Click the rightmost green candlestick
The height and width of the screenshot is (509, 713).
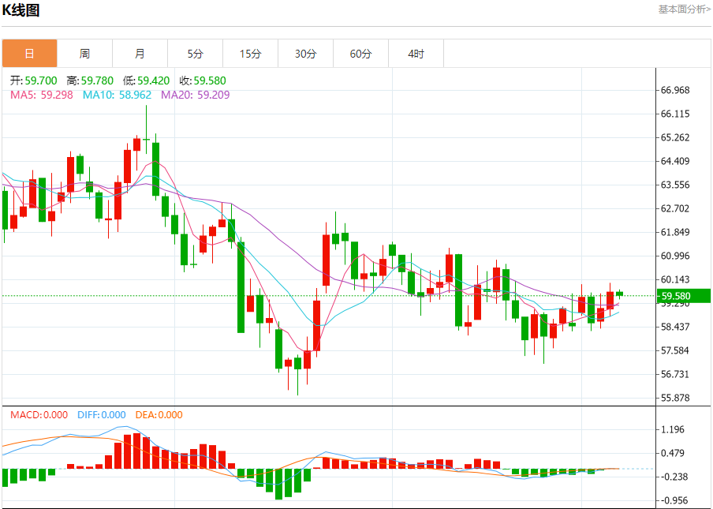(620, 294)
